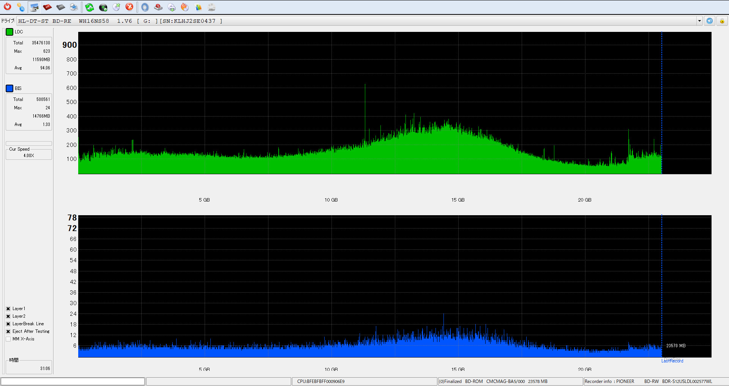The width and height of the screenshot is (729, 386).
Task: Click the Jitter disc icon
Action: [x=212, y=7]
